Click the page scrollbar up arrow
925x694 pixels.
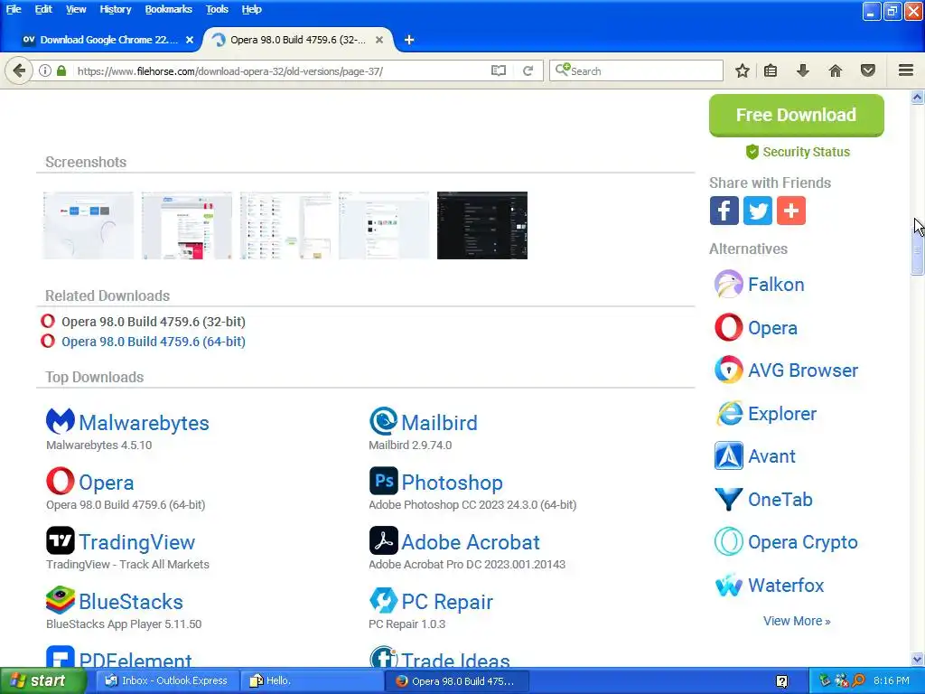pyautogui.click(x=918, y=97)
